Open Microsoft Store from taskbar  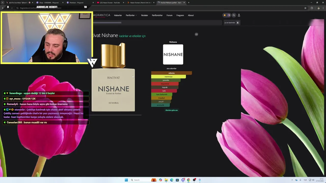point(177,180)
